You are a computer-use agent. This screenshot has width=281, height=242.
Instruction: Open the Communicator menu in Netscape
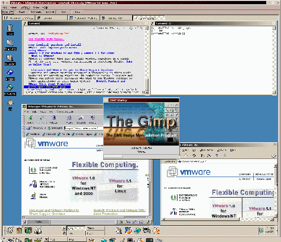tap(65, 112)
